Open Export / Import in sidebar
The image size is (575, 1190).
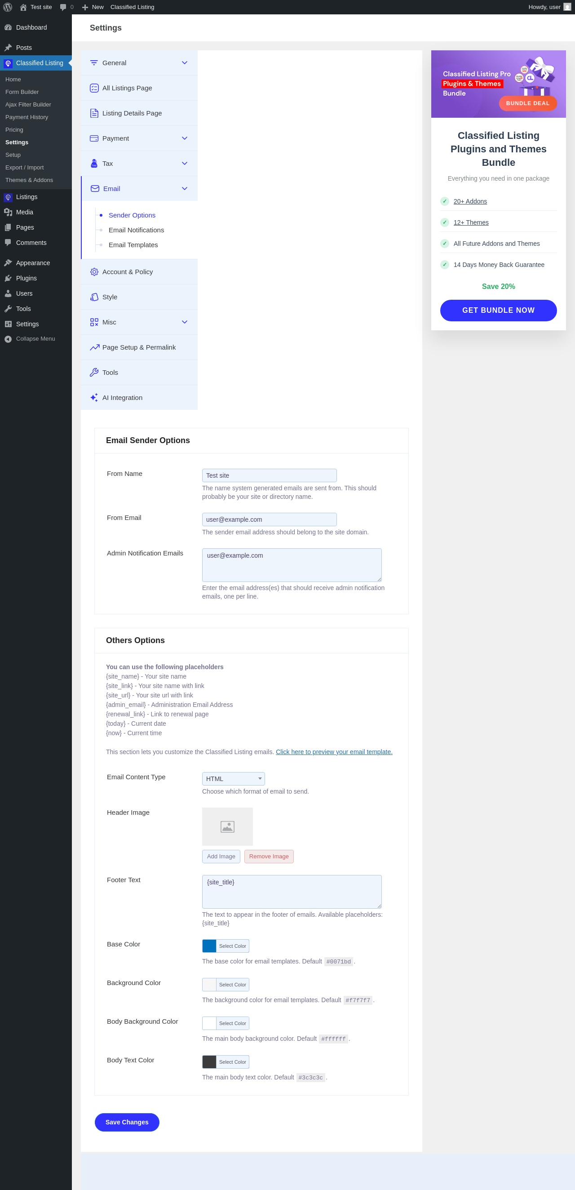click(x=24, y=167)
